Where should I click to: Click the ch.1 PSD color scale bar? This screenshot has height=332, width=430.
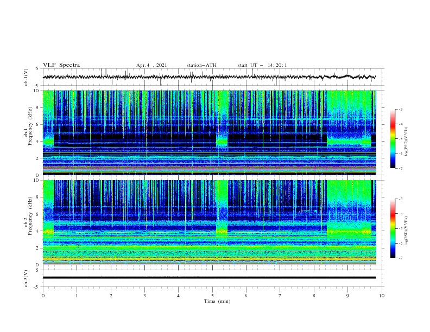tap(393, 139)
